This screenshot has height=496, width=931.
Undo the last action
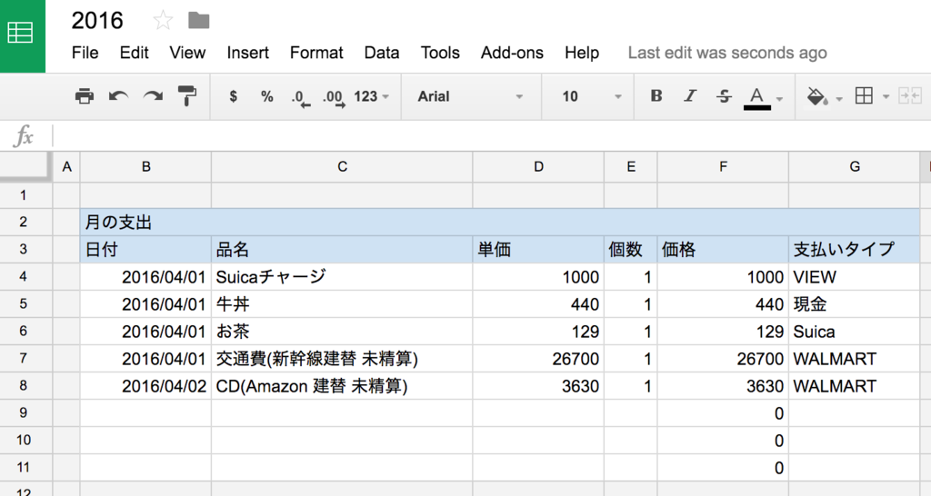118,96
